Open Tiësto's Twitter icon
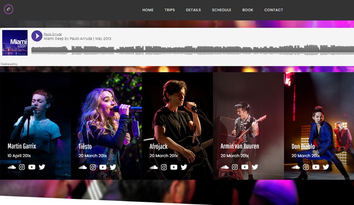The width and height of the screenshot is (354, 205). pos(113,167)
